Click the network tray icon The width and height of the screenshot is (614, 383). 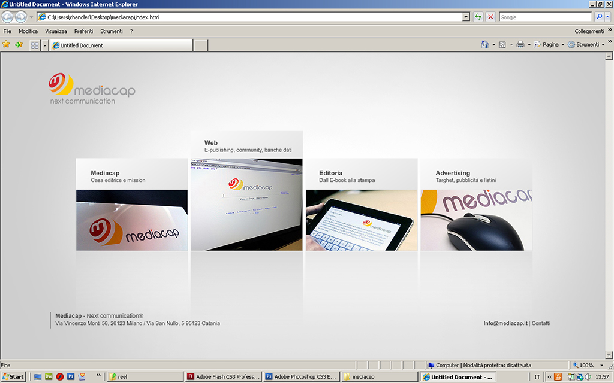[580, 377]
